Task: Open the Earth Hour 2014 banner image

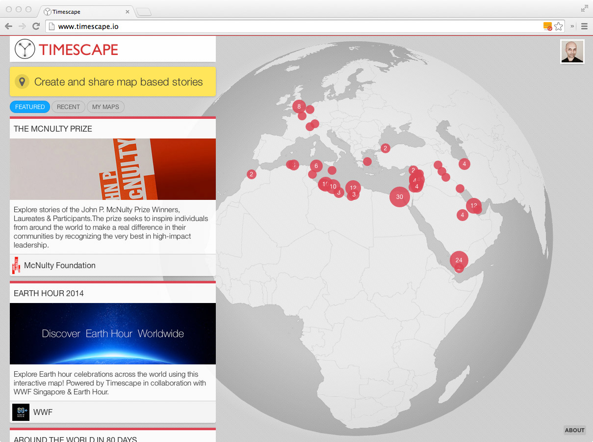Action: 113,333
